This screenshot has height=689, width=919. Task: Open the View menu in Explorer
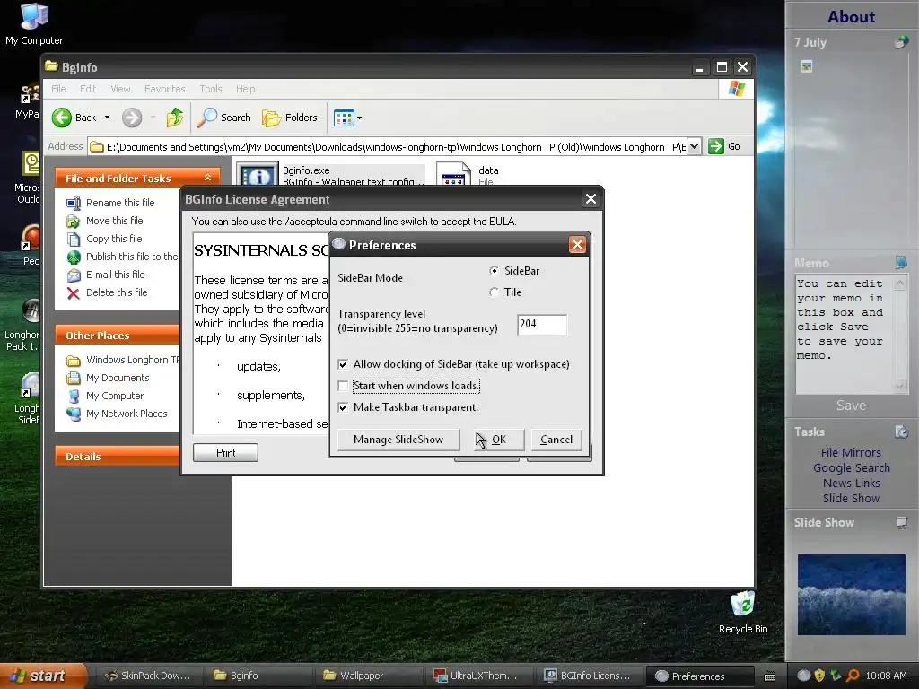[120, 89]
